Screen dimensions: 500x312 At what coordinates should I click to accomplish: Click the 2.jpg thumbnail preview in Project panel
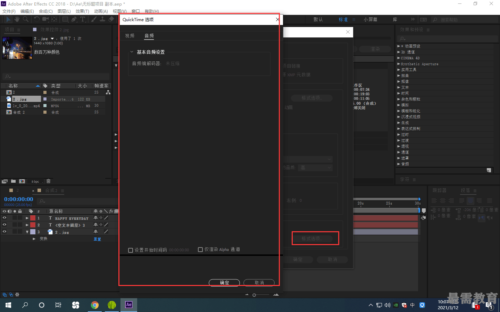pos(17,48)
